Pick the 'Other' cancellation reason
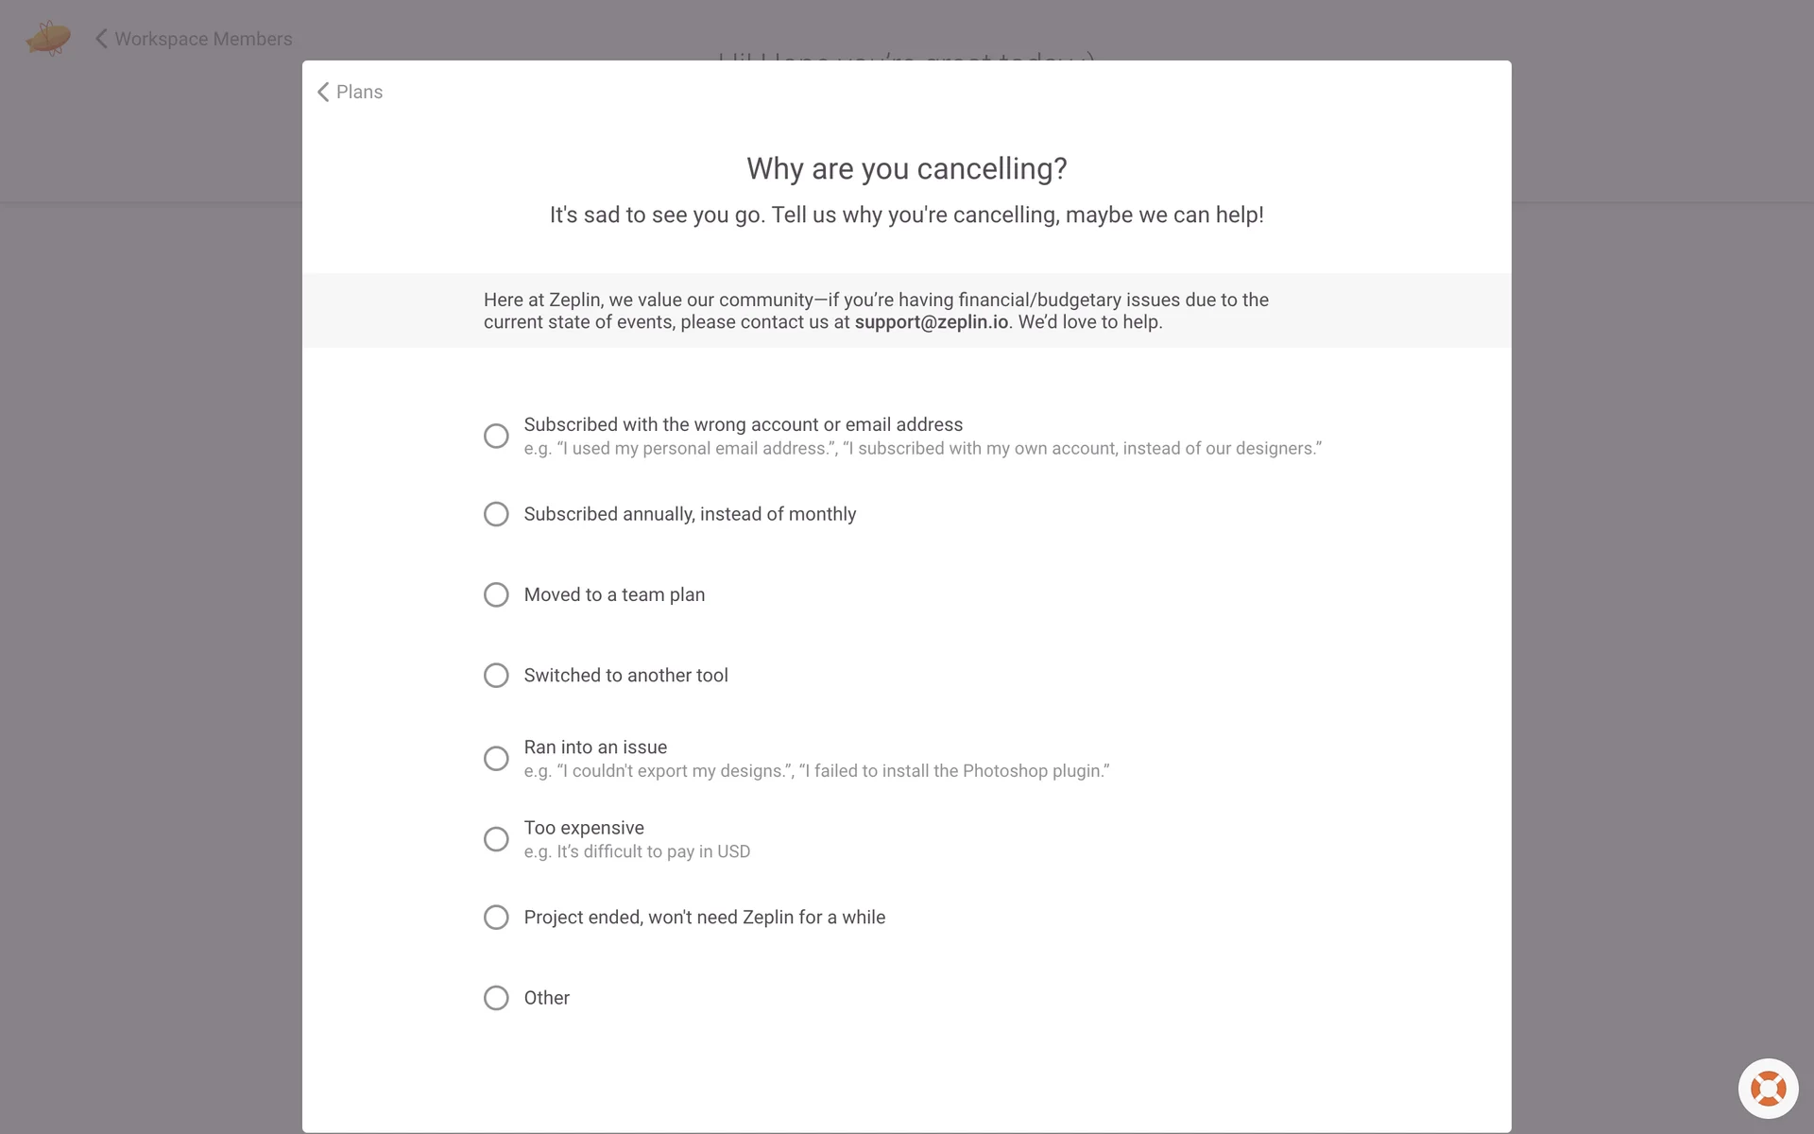Viewport: 1814px width, 1134px height. point(496,998)
